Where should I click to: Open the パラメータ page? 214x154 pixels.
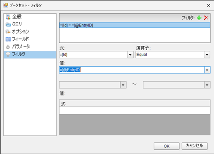pos(30,47)
